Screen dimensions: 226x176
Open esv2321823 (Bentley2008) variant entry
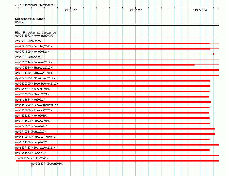[34, 46]
